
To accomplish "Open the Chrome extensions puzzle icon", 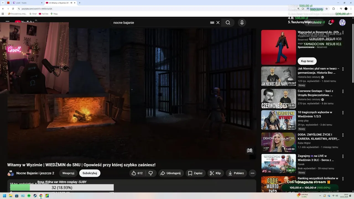I will (x=334, y=9).
